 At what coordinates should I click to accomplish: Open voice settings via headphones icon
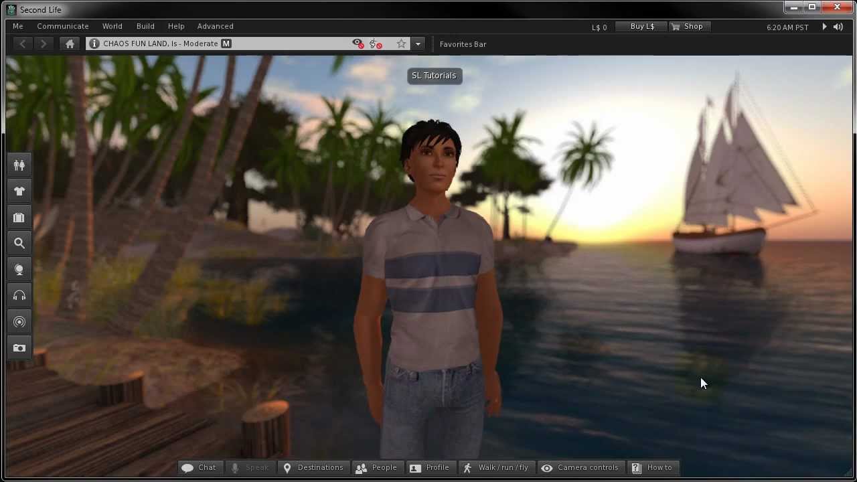coord(19,295)
